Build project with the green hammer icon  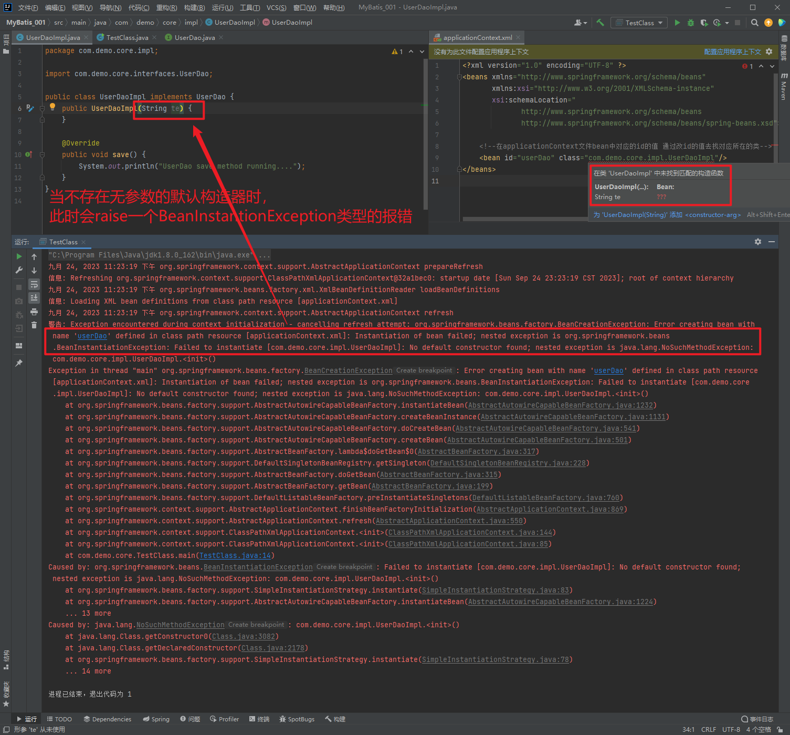[601, 23]
